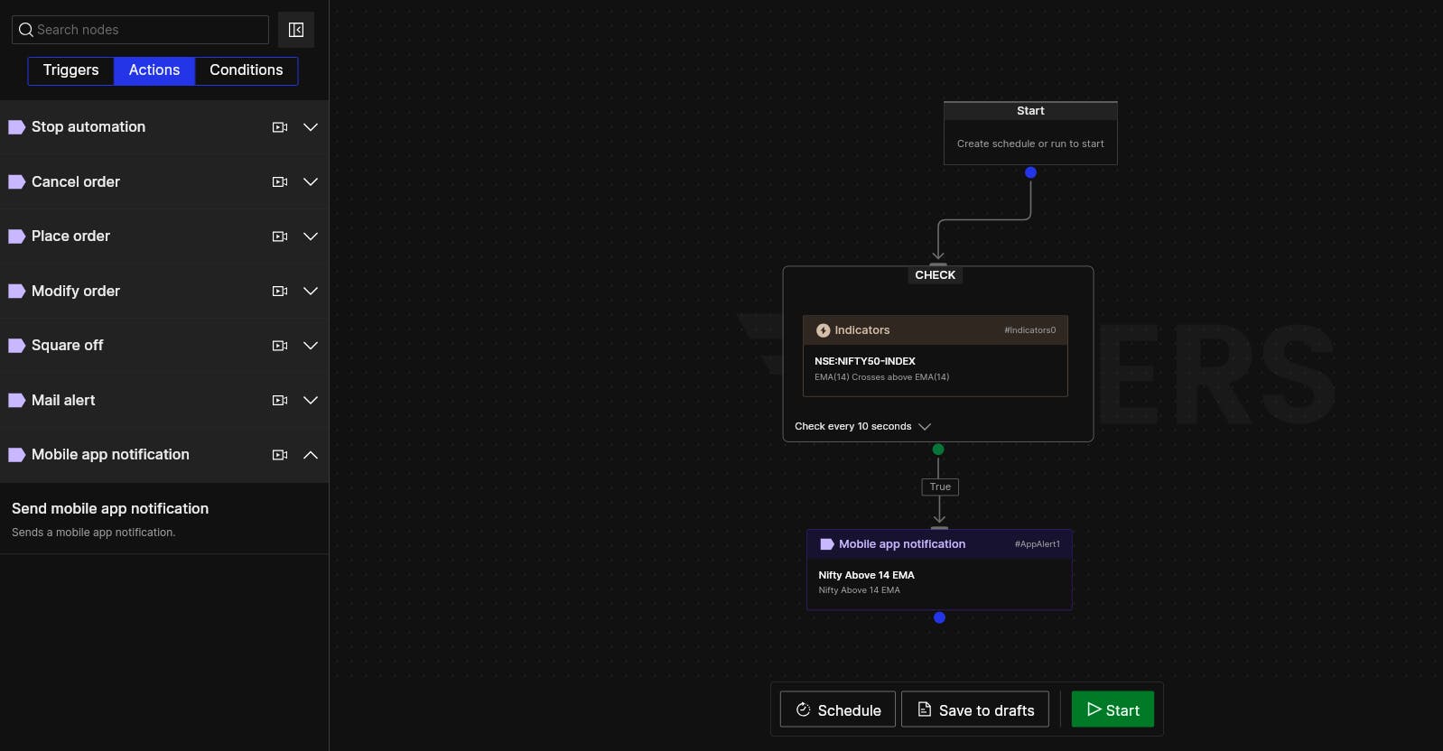Click the blue output connector below Mobile app notification node
Image resolution: width=1443 pixels, height=751 pixels.
pyautogui.click(x=939, y=617)
